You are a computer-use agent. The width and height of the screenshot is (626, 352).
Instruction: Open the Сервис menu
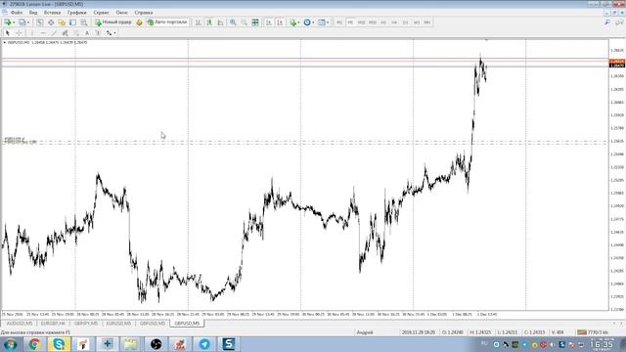point(101,13)
